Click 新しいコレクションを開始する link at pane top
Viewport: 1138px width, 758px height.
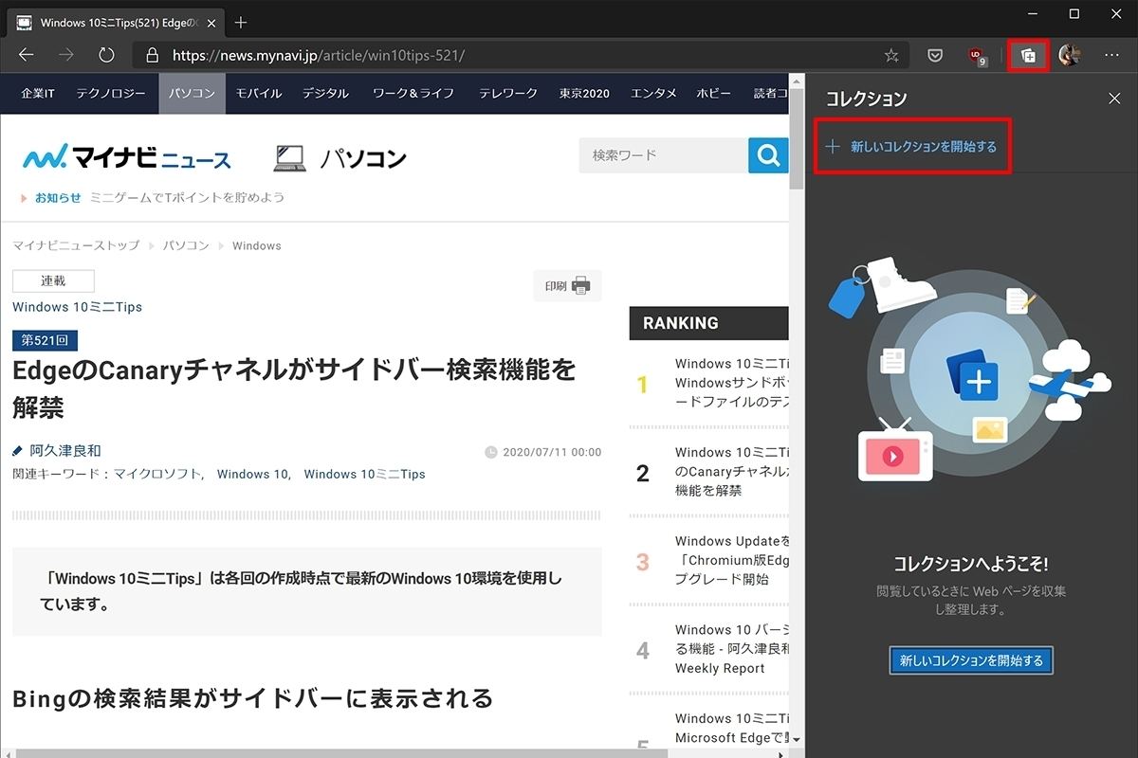913,147
